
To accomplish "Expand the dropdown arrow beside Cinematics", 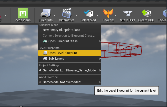I will click(x=76, y=15).
